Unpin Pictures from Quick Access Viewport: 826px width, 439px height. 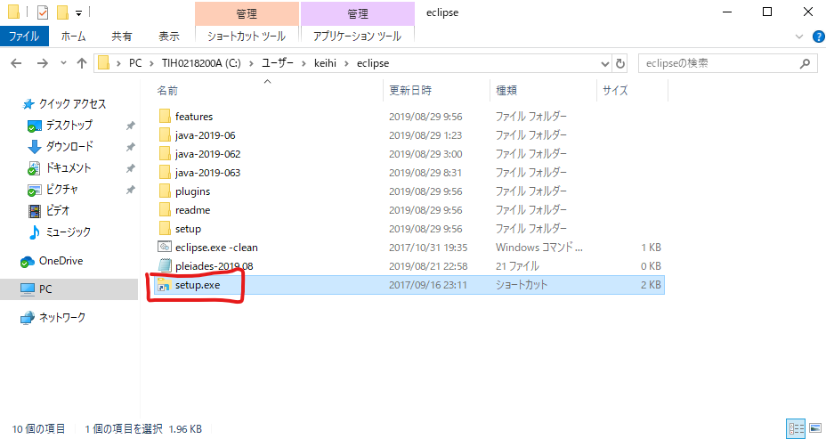[131, 190]
